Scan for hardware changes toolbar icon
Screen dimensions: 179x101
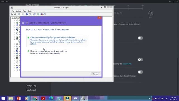click(x=34, y=14)
